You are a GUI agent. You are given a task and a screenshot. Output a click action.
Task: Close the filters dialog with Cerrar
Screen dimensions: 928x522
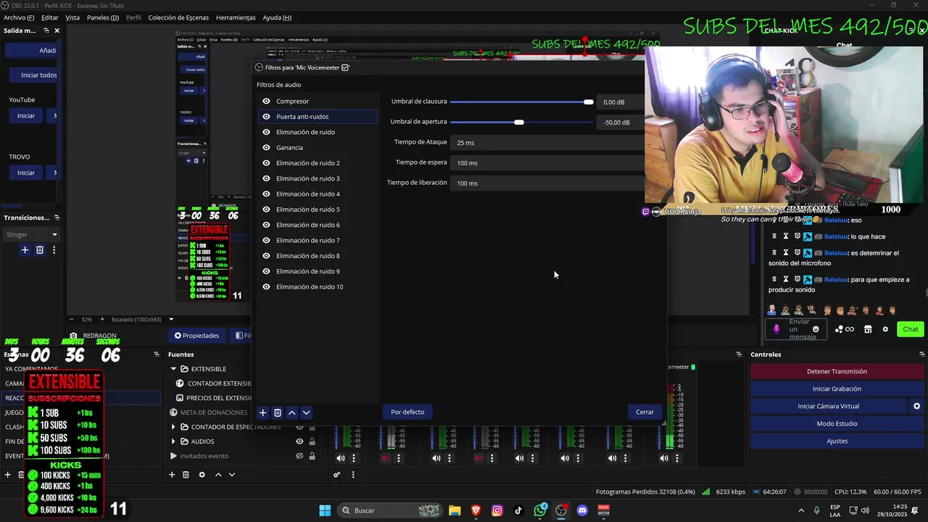645,412
